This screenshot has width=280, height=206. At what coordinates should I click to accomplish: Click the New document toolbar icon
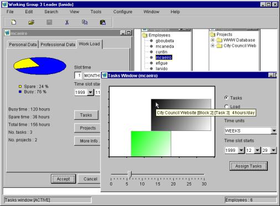pyautogui.click(x=14, y=22)
